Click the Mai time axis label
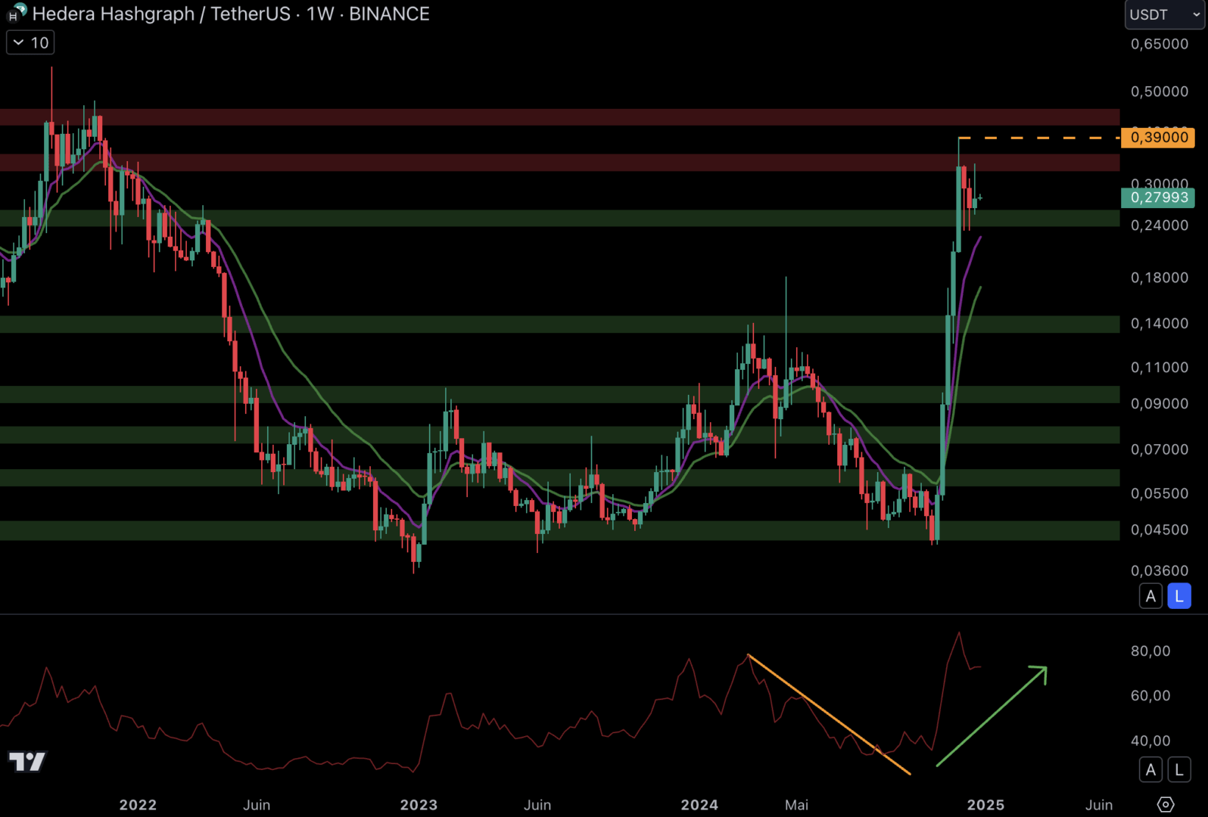Image resolution: width=1208 pixels, height=817 pixels. [796, 805]
